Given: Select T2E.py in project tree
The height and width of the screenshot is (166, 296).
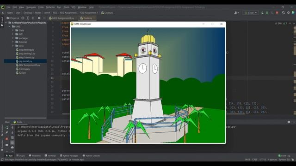Looking at the screenshot, I should click(x=21, y=73).
